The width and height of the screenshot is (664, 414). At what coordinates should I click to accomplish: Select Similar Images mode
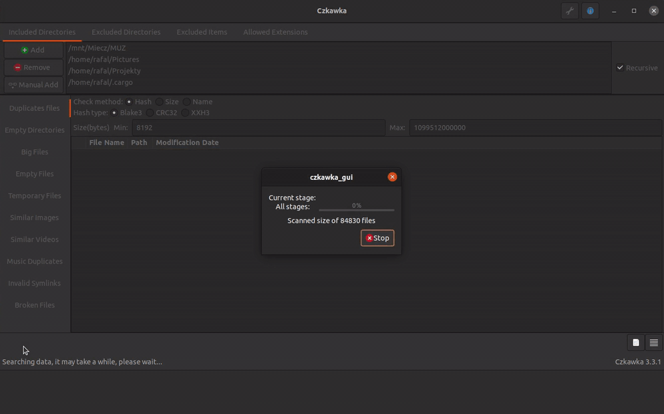[35, 217]
